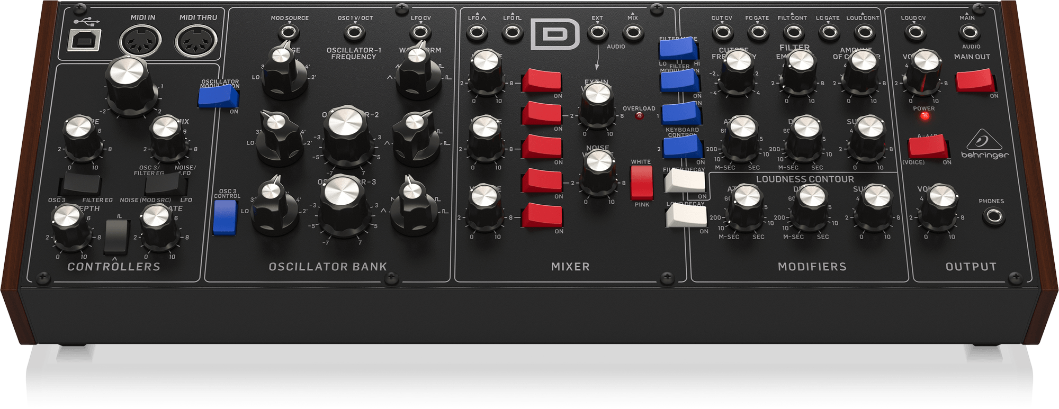Flip the blue Filter Mode LO/HI switch
Viewport: 1059px width, 409px height.
(678, 50)
